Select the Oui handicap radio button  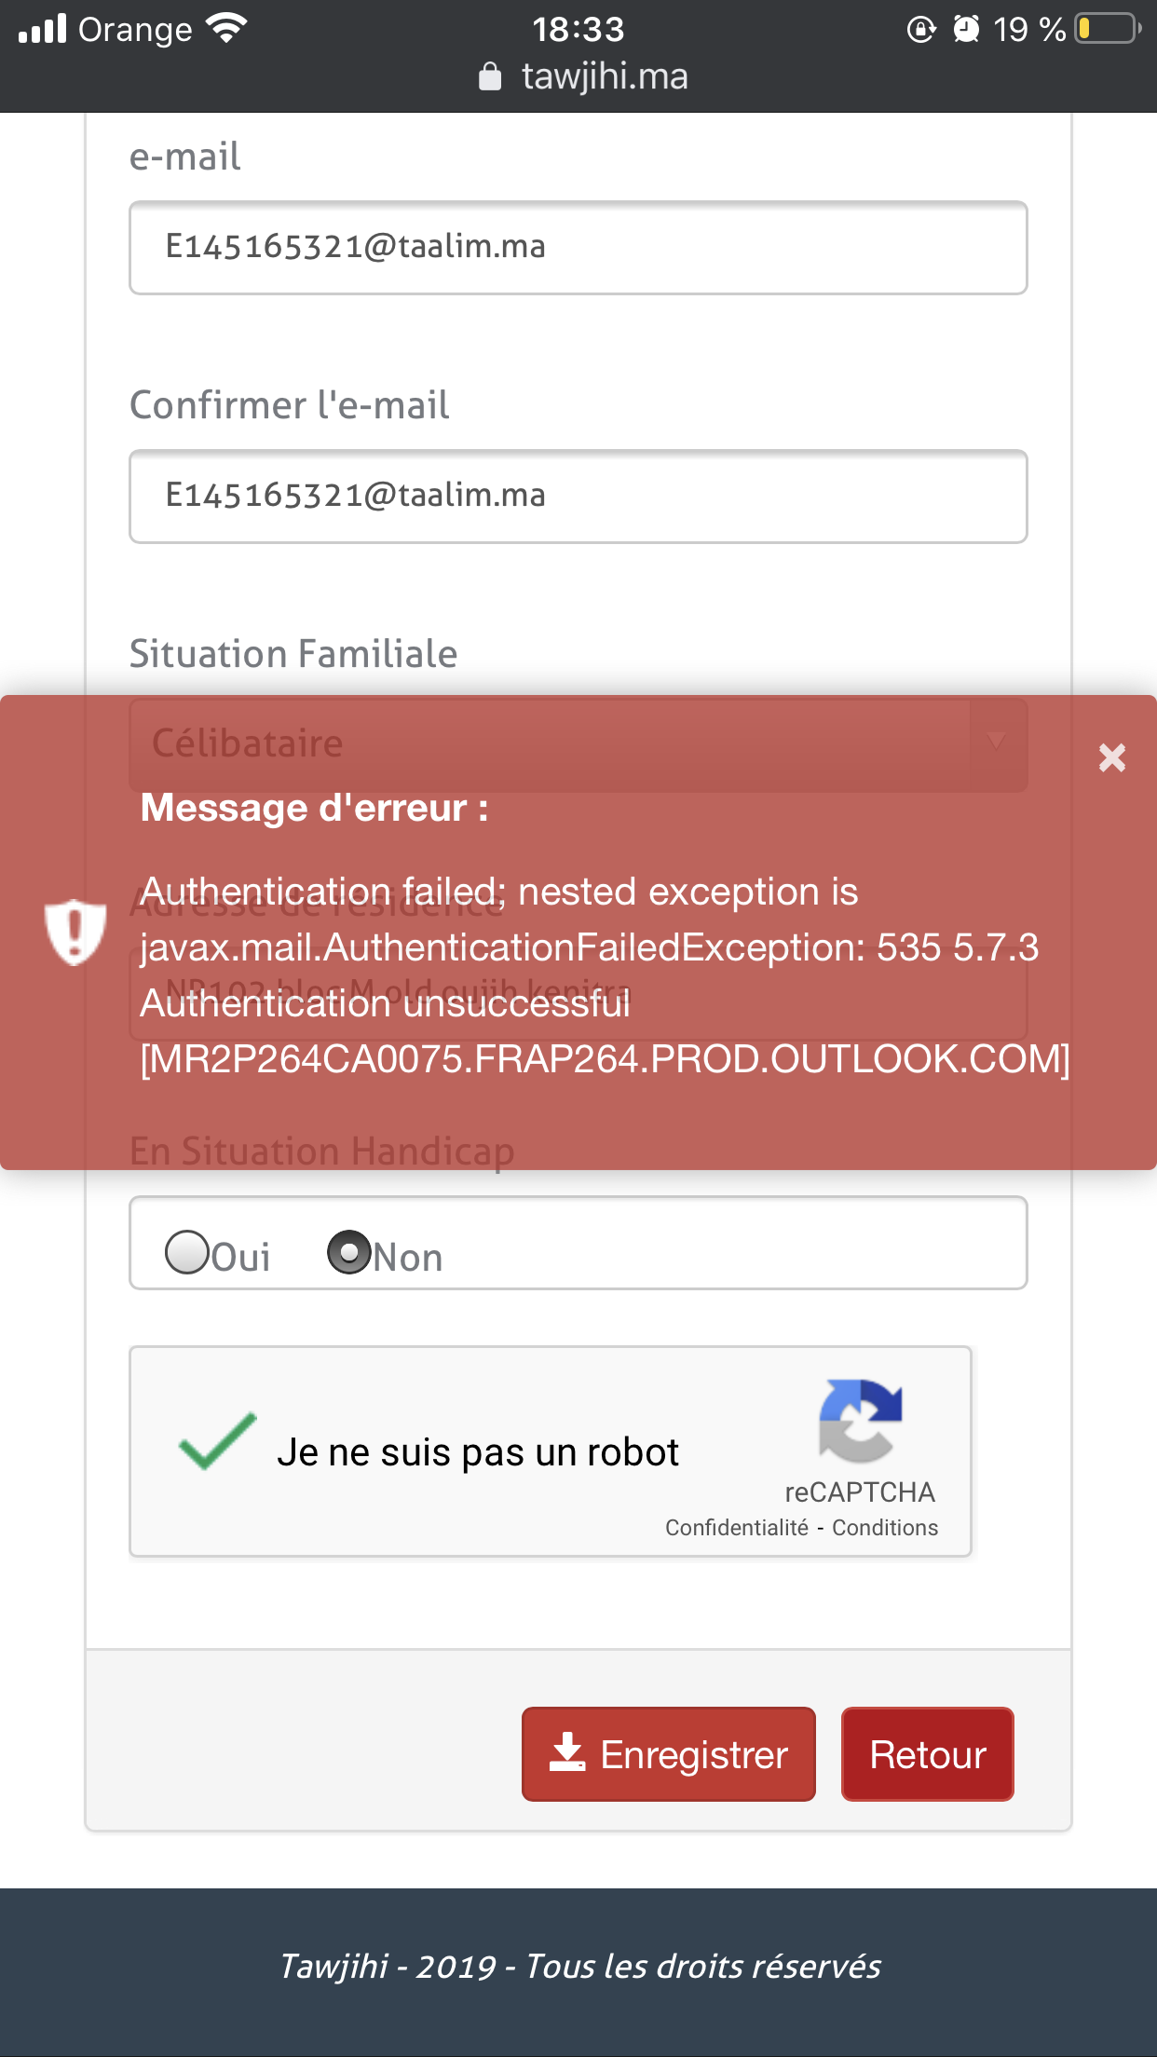click(x=187, y=1252)
